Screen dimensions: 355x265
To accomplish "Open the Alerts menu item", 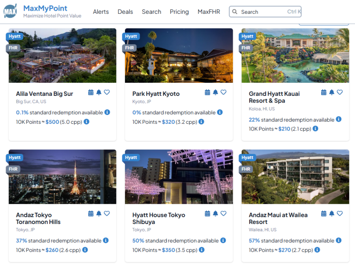I will tap(101, 12).
